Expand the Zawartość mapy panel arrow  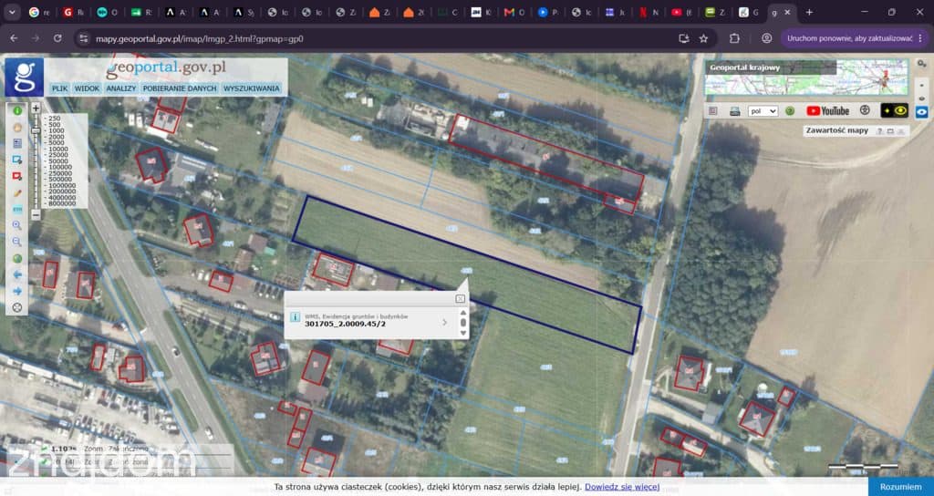pyautogui.click(x=901, y=131)
